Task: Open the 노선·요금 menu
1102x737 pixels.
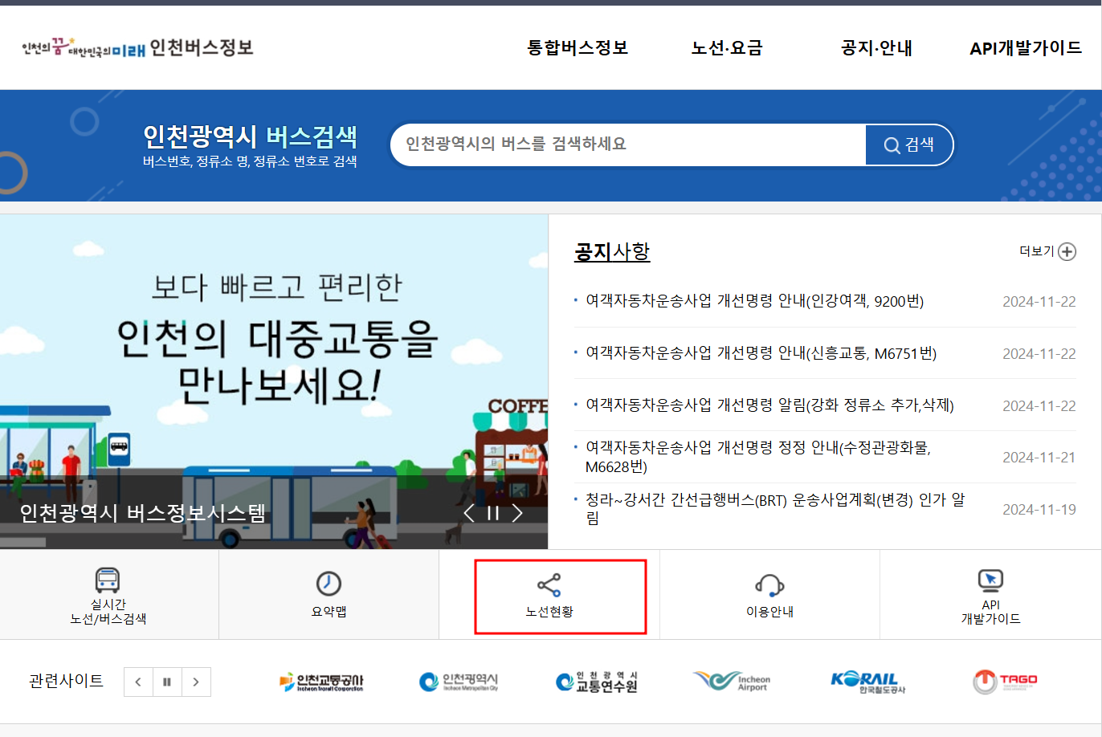Action: (x=725, y=48)
